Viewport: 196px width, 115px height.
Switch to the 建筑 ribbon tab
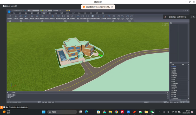(x=32, y=13)
